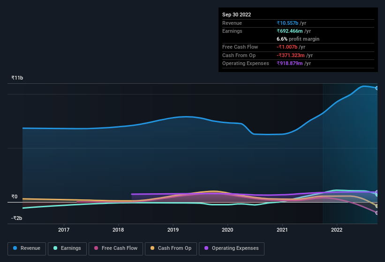Click the 2018 x-axis label
This screenshot has width=385, height=262.
[x=118, y=230]
